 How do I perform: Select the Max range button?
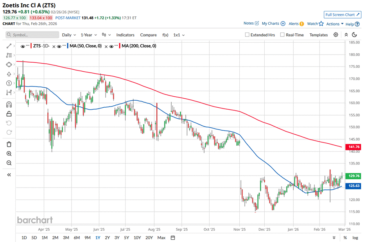[161, 238]
